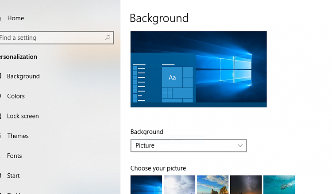The width and height of the screenshot is (332, 194).
Task: Click the chevron arrow on Picture dropdown
Action: point(240,145)
